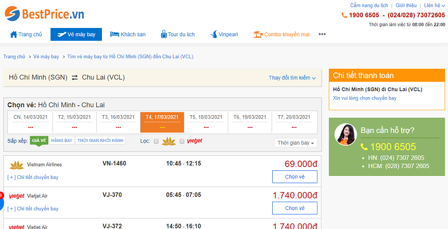Open Combo khuyến mại in navigation
The height and width of the screenshot is (229, 448).
pos(282,35)
